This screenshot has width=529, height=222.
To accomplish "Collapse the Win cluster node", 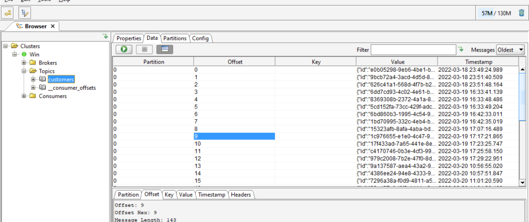I will [x=14, y=54].
